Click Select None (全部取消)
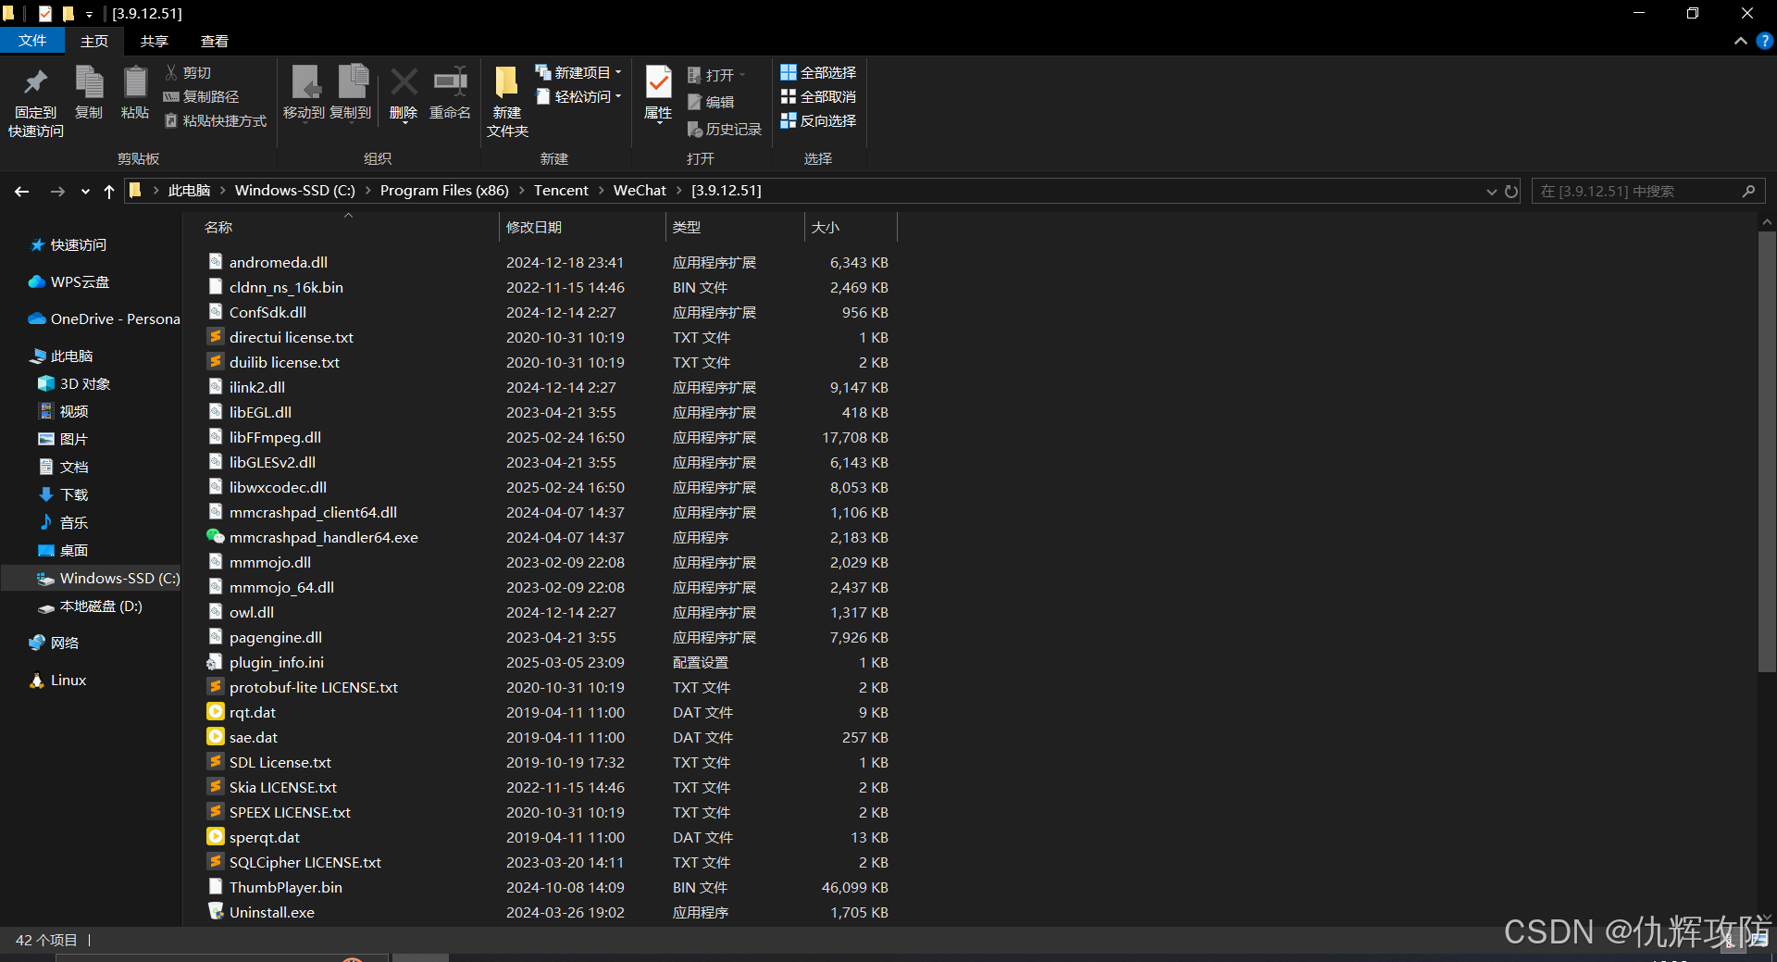Screen dimensions: 1777x962 pyautogui.click(x=818, y=96)
